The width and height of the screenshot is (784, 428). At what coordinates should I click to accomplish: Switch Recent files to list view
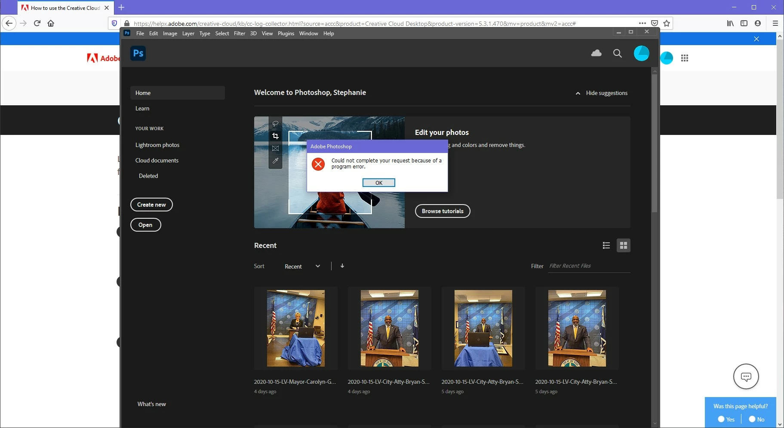[606, 245]
